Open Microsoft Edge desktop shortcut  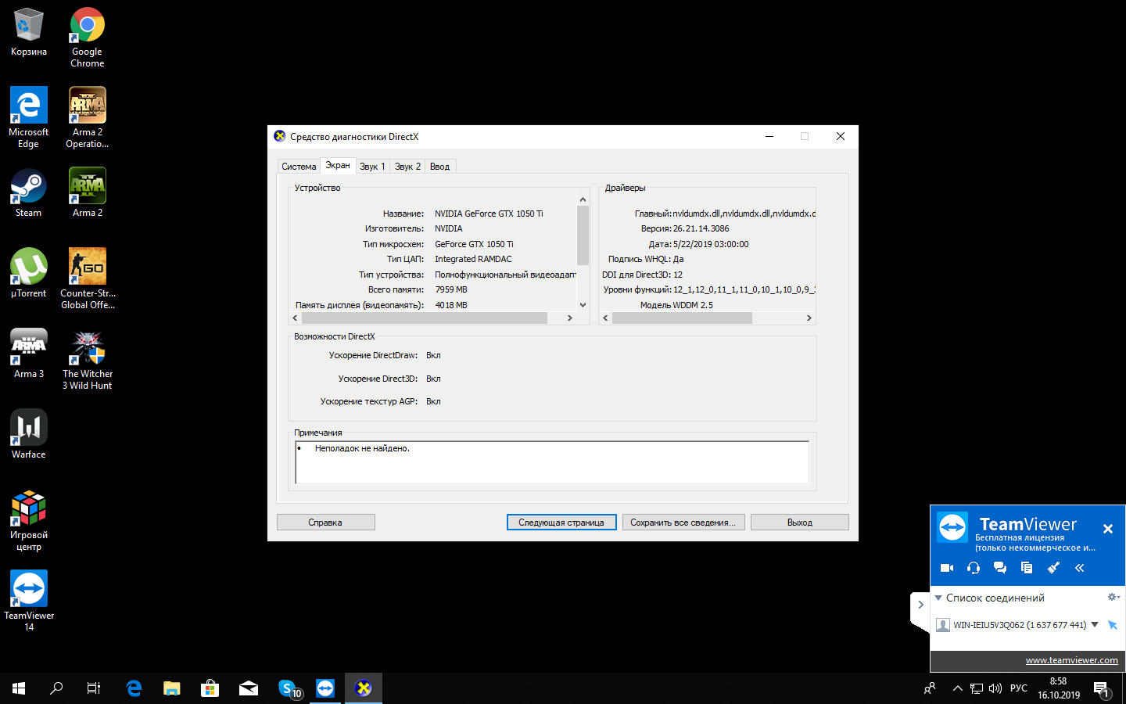29,118
